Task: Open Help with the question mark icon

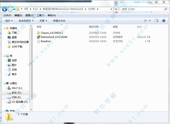Action: tap(164, 20)
